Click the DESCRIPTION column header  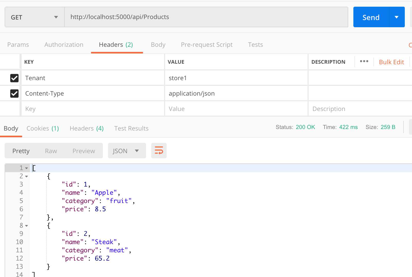(328, 62)
